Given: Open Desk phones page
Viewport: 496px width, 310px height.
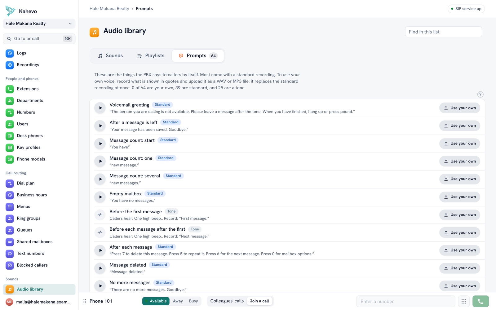Looking at the screenshot, I should point(39,136).
